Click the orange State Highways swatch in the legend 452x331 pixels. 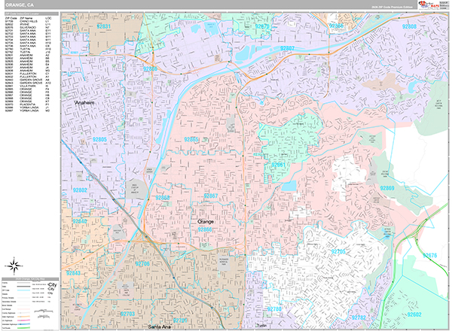point(24,317)
